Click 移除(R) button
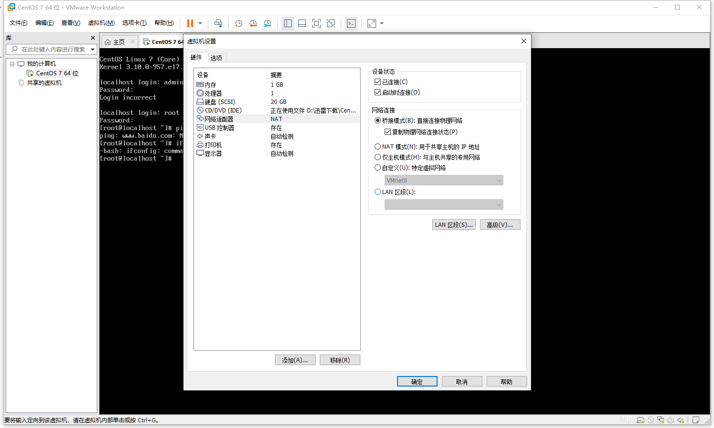Viewport: 714px width, 428px height. click(340, 360)
